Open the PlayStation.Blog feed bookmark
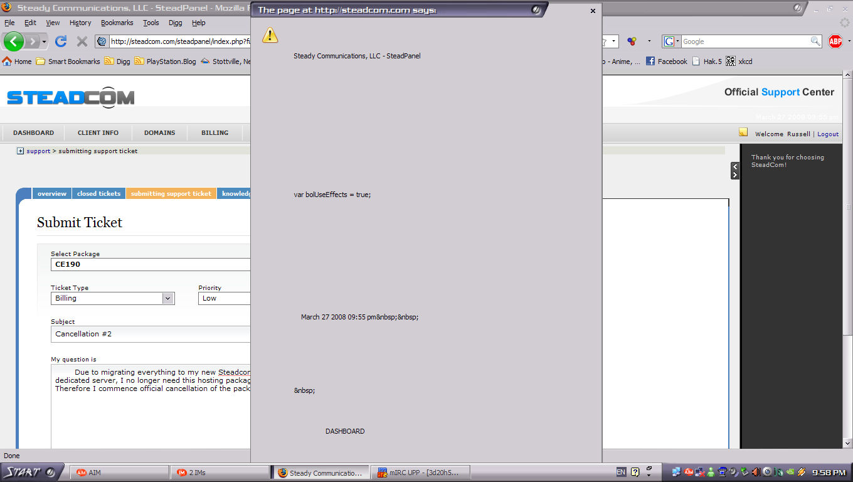Viewport: 853px width, 482px height. point(165,62)
